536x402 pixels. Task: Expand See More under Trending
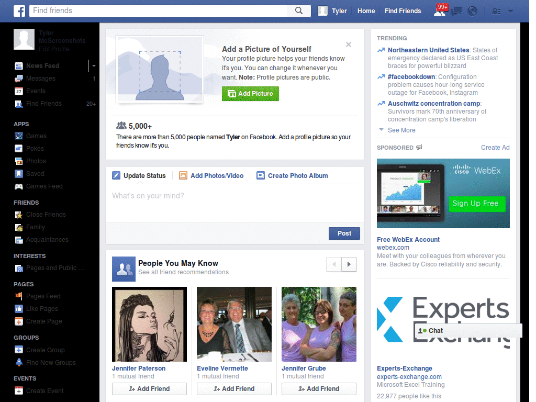(401, 130)
